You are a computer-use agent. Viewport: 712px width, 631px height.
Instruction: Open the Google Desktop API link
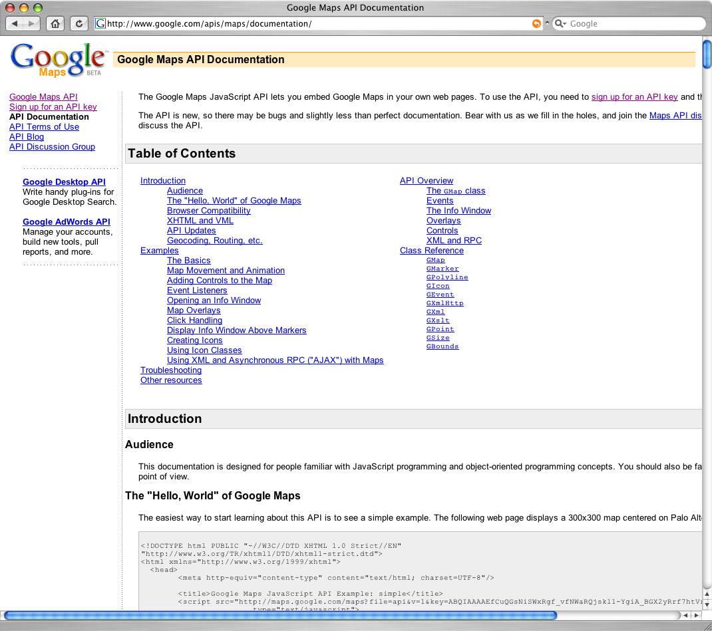64,182
